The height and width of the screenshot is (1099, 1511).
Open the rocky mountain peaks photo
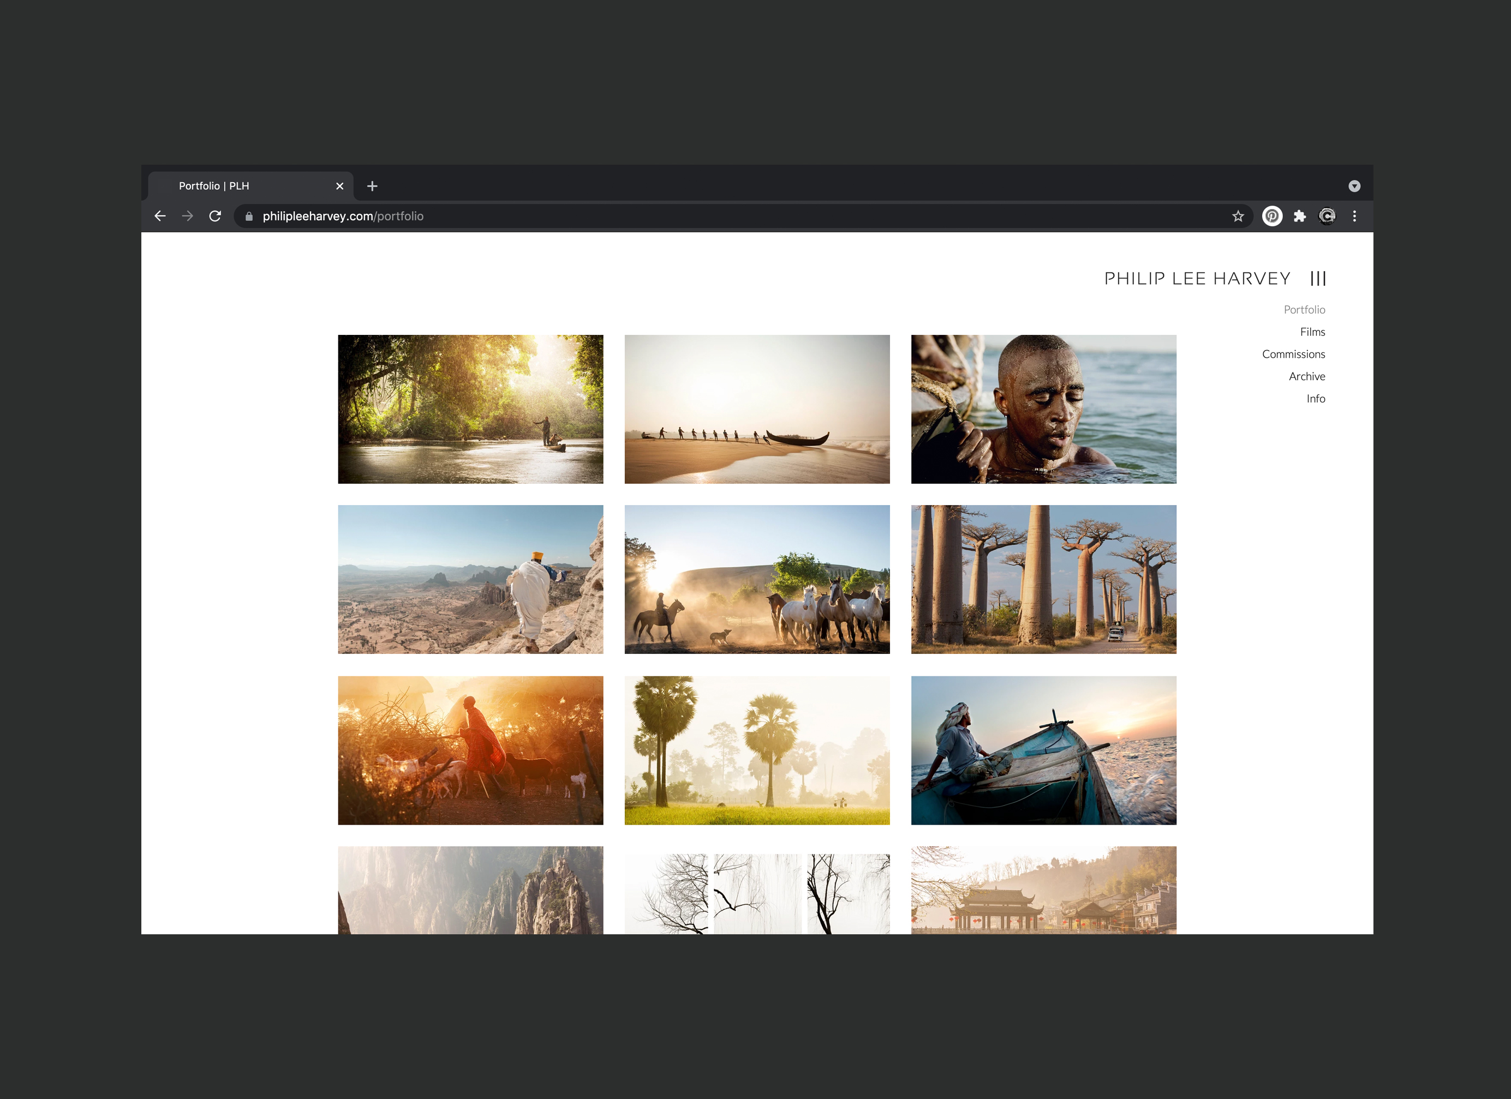click(470, 890)
